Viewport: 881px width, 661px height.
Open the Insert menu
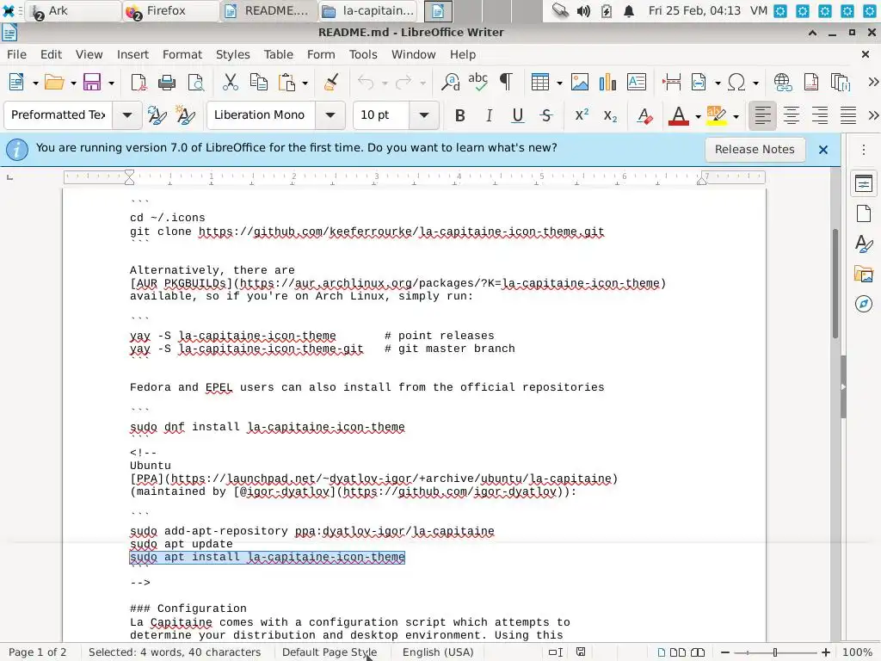pos(132,54)
